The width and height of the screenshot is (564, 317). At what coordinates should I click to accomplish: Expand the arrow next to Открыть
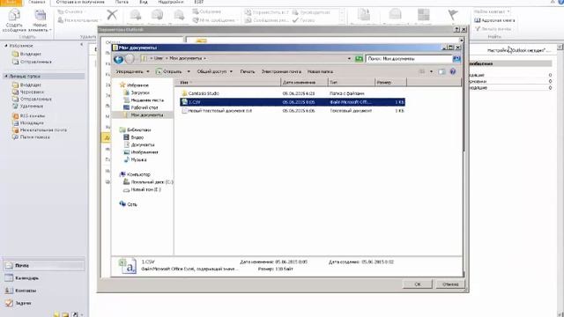click(189, 71)
